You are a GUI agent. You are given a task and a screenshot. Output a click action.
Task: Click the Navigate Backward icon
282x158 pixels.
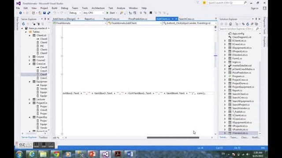click(20, 13)
